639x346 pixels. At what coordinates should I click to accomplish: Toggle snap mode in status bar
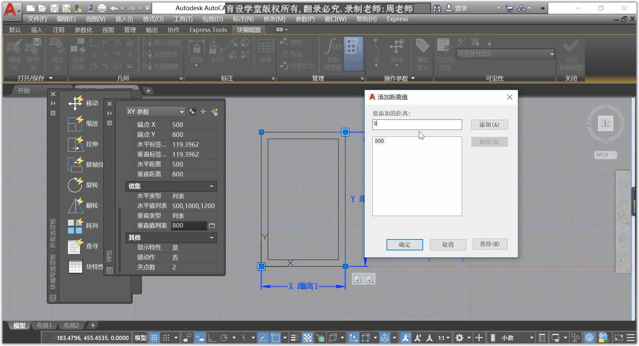click(166, 338)
